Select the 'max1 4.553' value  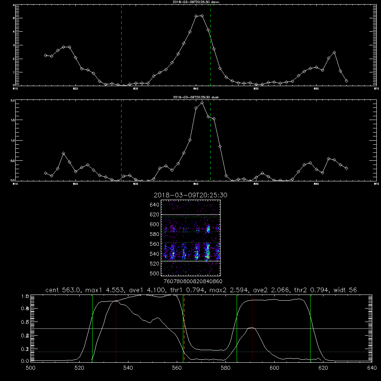coord(104,290)
